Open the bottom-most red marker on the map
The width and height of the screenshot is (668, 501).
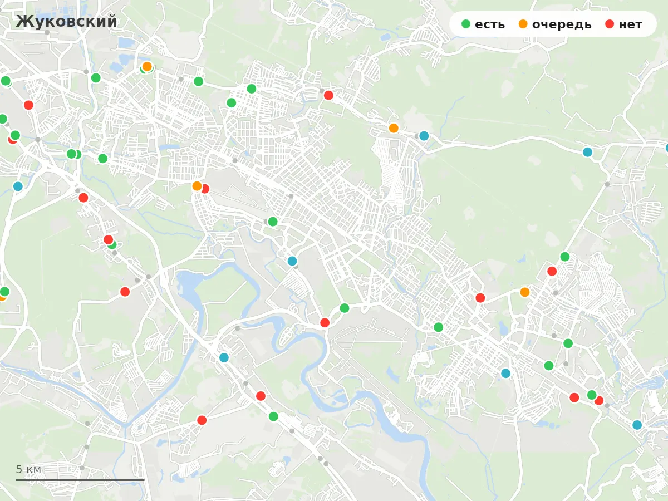(202, 420)
